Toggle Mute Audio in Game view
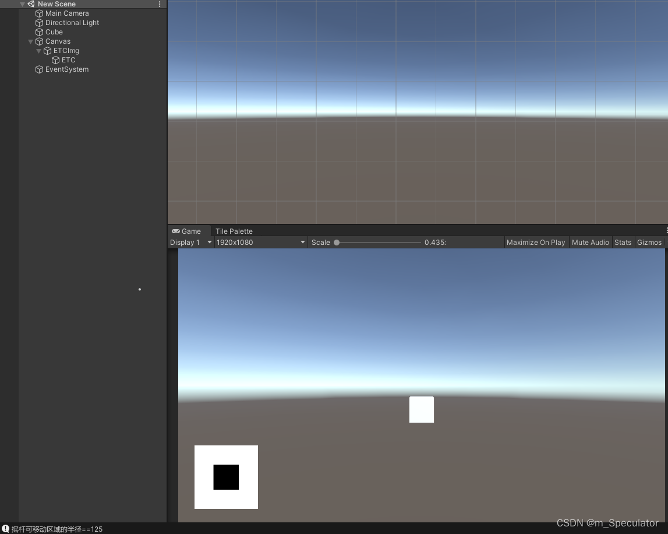668x534 pixels. pos(591,243)
